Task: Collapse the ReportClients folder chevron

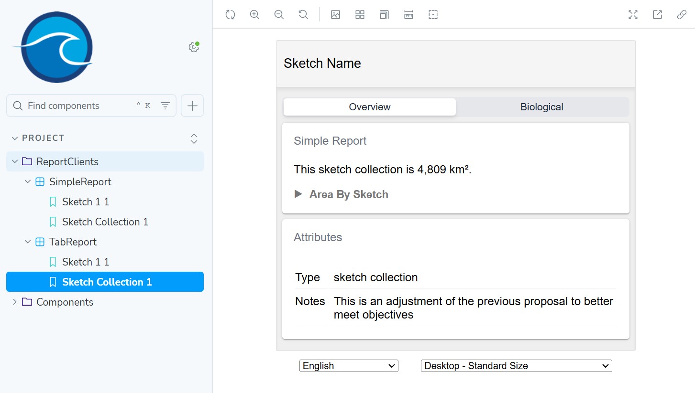Action: 15,161
